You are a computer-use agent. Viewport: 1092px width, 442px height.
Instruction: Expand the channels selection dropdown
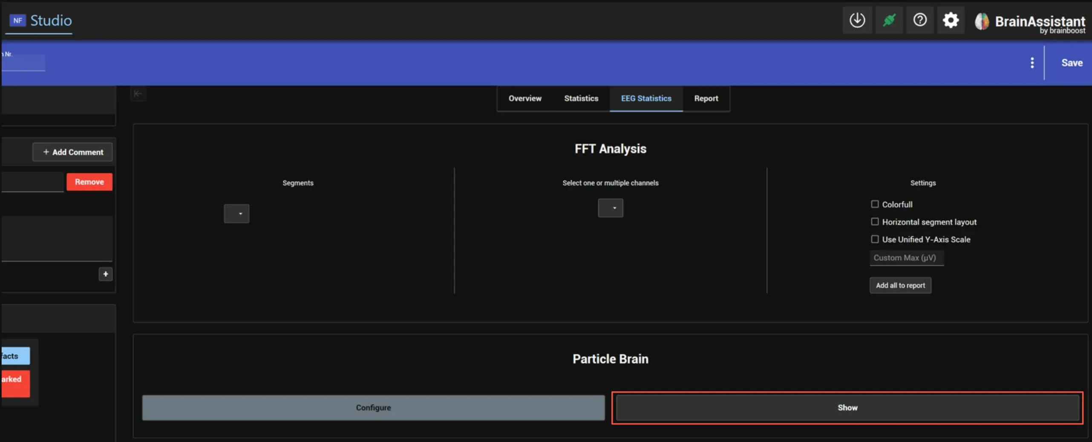pos(610,208)
